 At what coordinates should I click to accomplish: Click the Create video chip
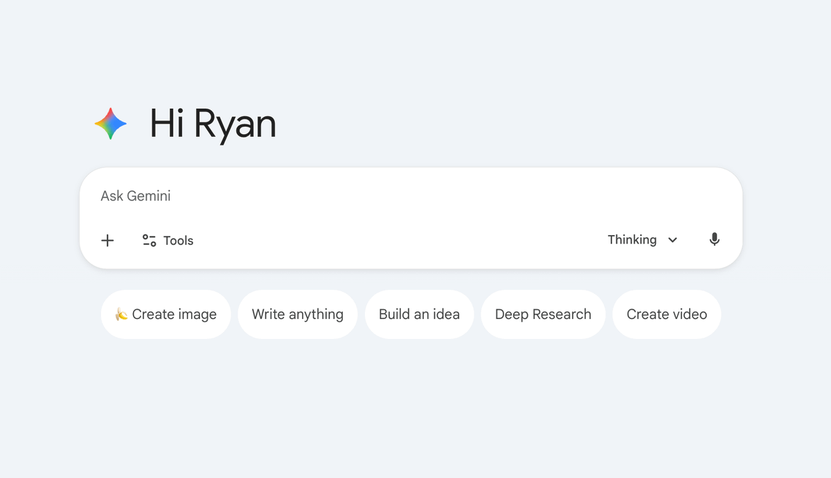click(x=667, y=315)
